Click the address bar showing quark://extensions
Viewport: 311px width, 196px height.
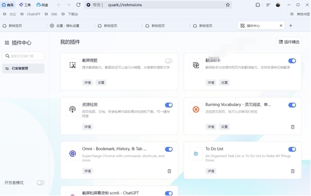(159, 5)
